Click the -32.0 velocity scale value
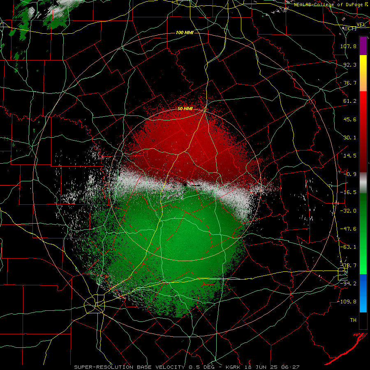The height and width of the screenshot is (370, 370). coord(348,211)
